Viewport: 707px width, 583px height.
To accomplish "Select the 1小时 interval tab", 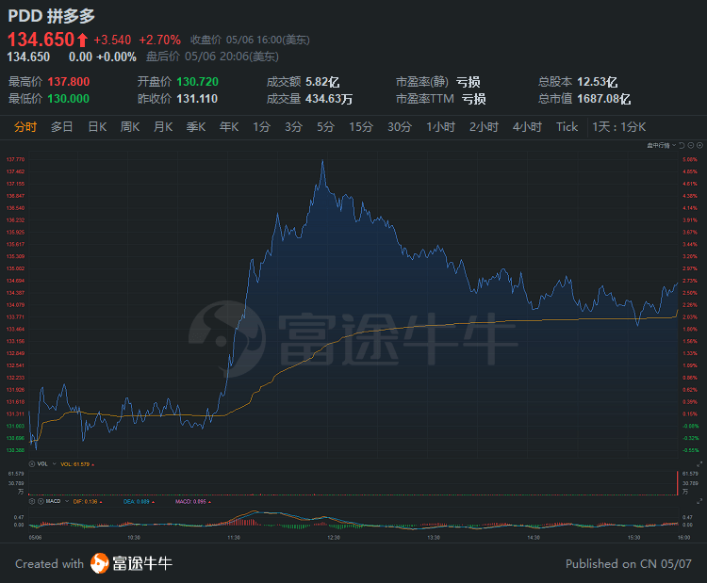I will [x=441, y=127].
